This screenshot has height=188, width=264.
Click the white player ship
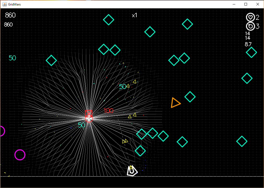132,171
